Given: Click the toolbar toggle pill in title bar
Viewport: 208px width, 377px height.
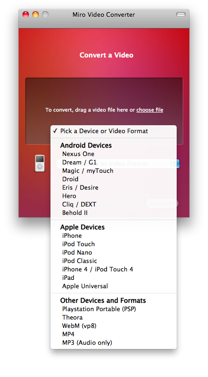Looking at the screenshot, I should pyautogui.click(x=181, y=14).
